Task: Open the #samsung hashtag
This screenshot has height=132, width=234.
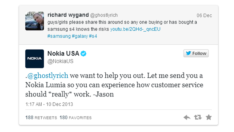Action: click(x=59, y=36)
